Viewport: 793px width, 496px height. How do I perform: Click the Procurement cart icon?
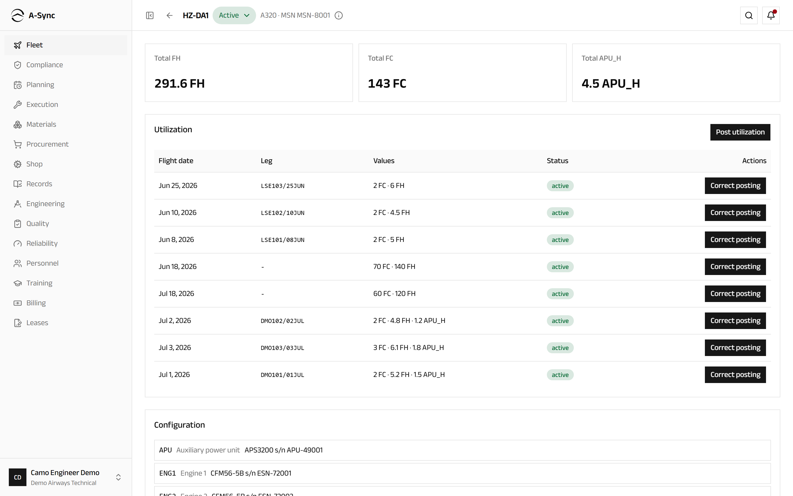tap(18, 144)
